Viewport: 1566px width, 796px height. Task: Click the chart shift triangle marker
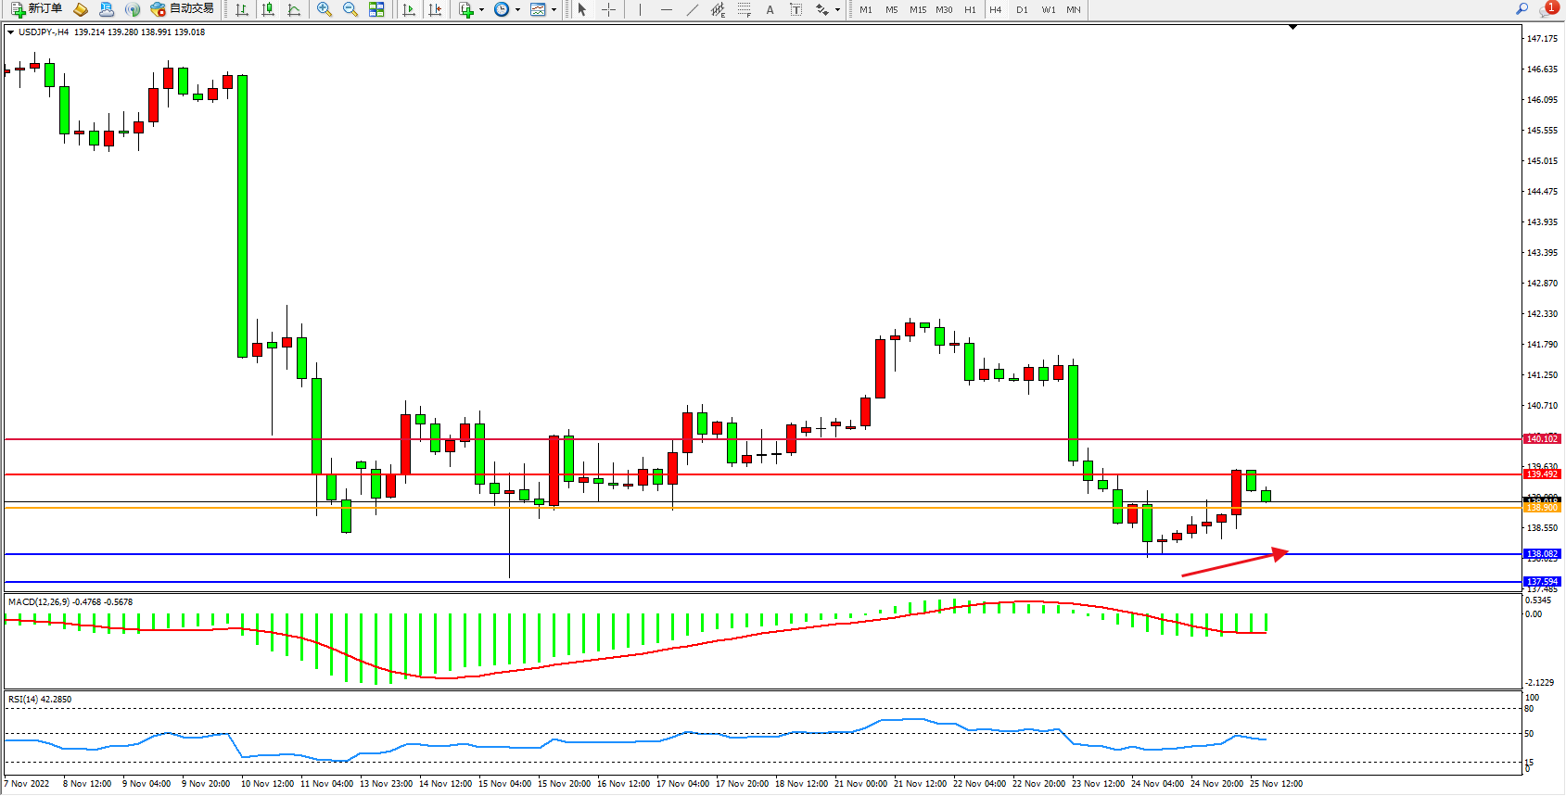click(1292, 28)
